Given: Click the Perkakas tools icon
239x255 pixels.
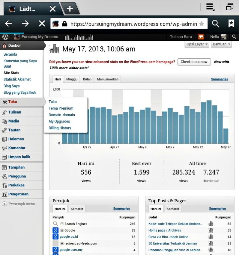Looking at the screenshot, I should pyautogui.click(x=4, y=185).
